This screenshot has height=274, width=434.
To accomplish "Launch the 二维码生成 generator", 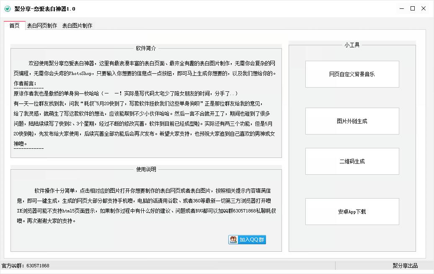I will click(352, 161).
